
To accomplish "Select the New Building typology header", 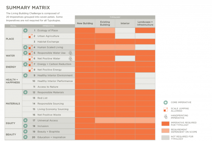I will [85, 23].
